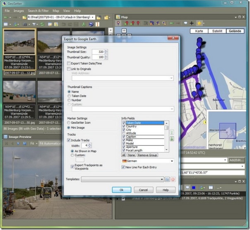Check the Altitude info field
Screen dimensions: 250x230
pyautogui.click(x=124, y=133)
